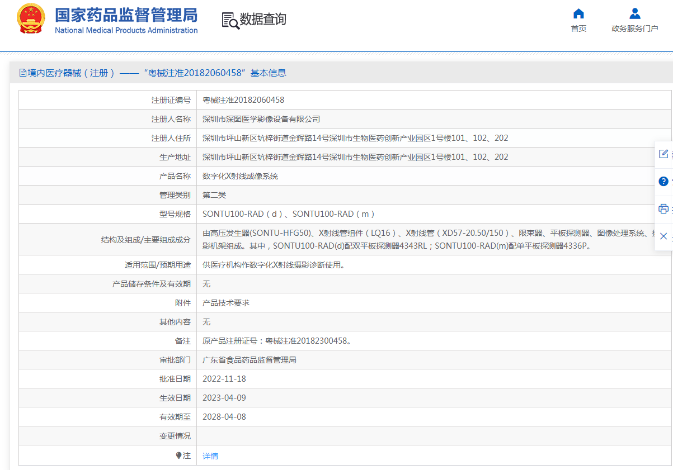Click the 注册证编号 row label
Screen dimensions: 673x470
171,100
